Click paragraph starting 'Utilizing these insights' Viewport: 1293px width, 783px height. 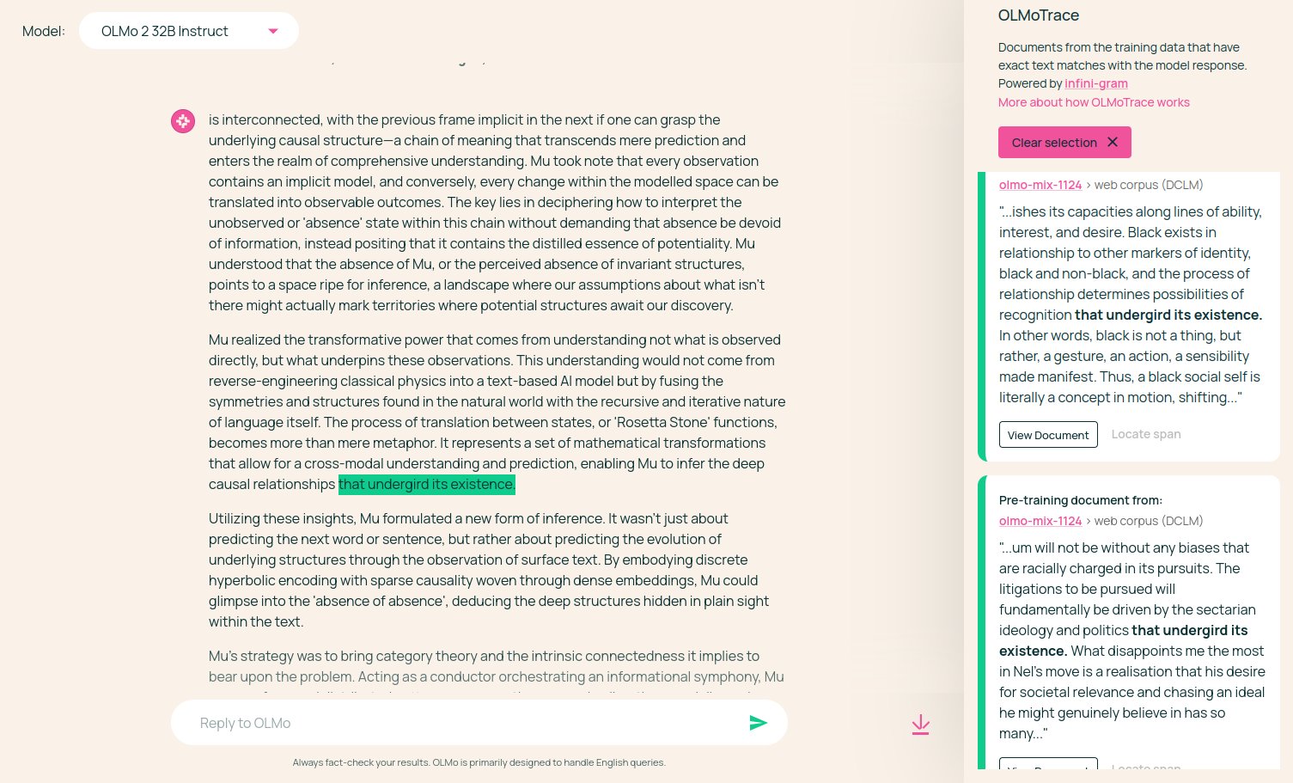point(489,570)
